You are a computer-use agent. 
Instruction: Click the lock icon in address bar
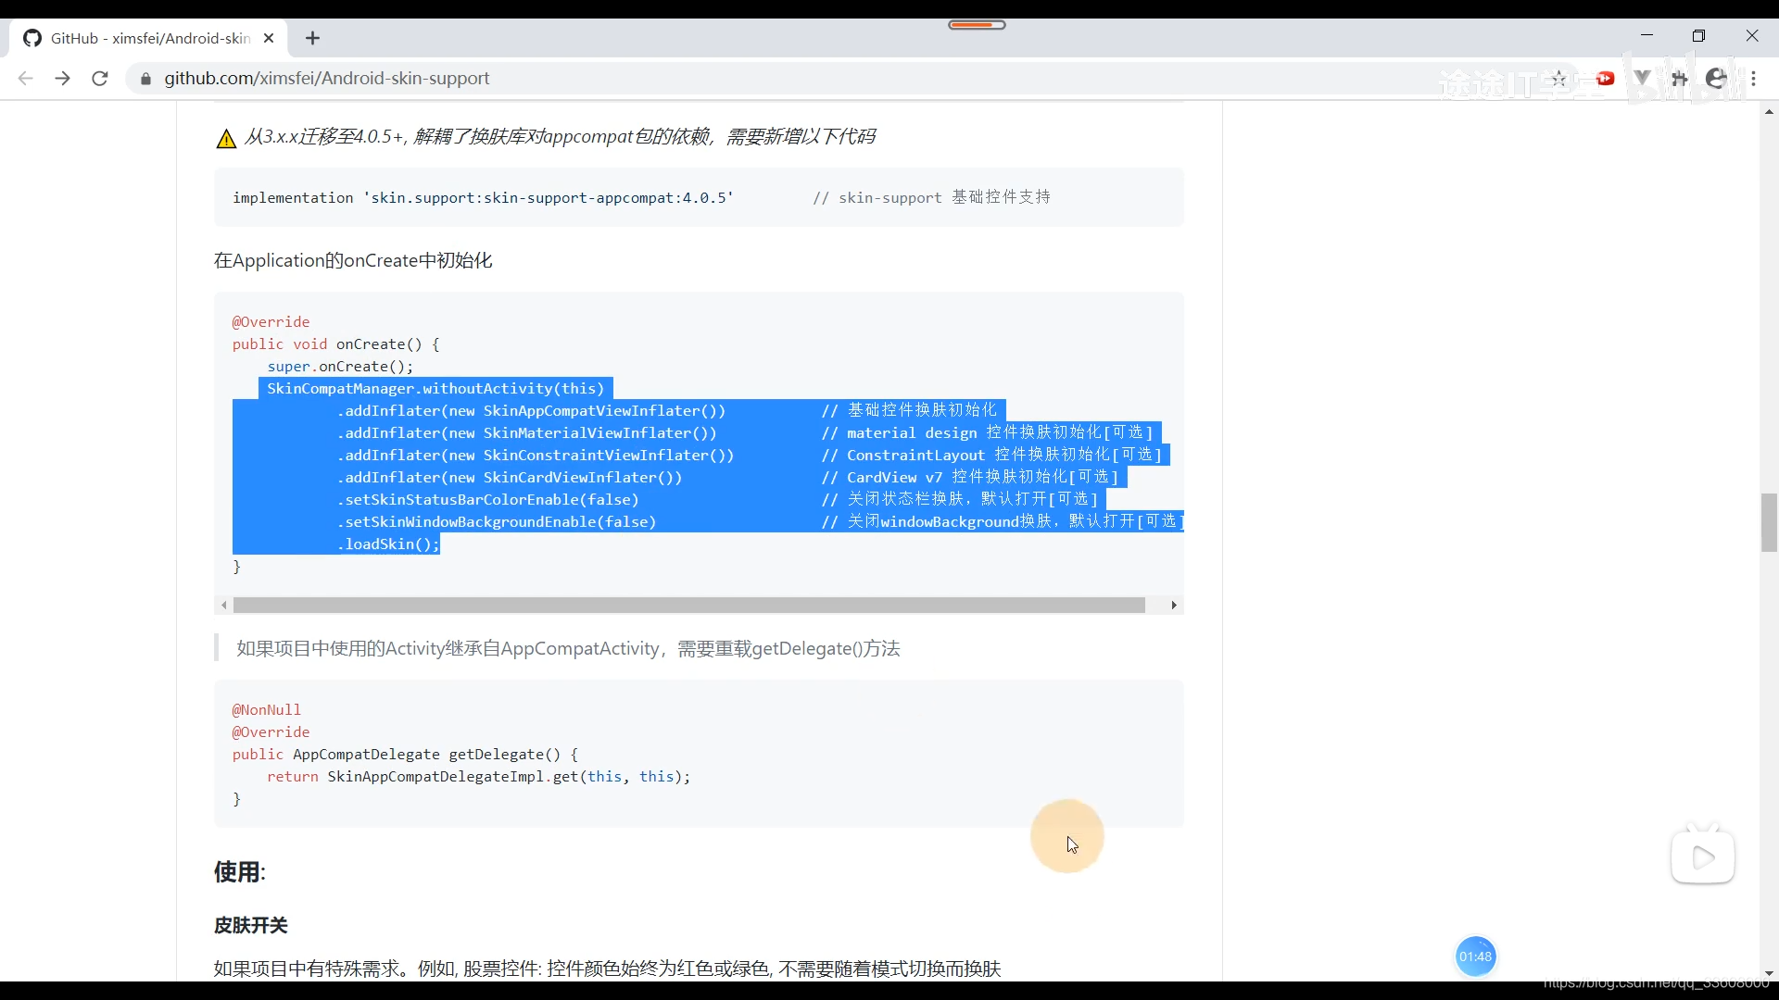pyautogui.click(x=145, y=79)
